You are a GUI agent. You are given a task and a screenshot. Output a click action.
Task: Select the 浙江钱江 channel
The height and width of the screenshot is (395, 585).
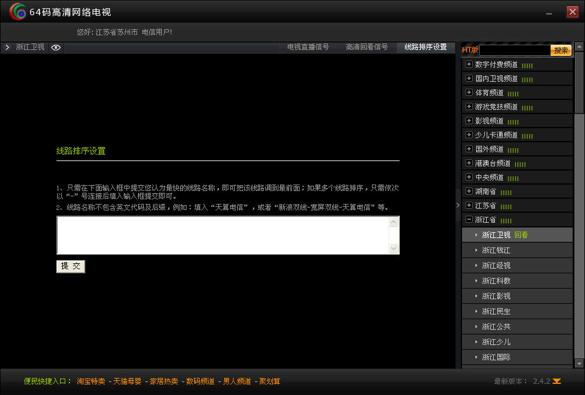pyautogui.click(x=496, y=250)
